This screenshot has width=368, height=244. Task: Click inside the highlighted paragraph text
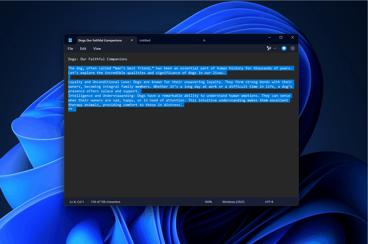click(178, 86)
